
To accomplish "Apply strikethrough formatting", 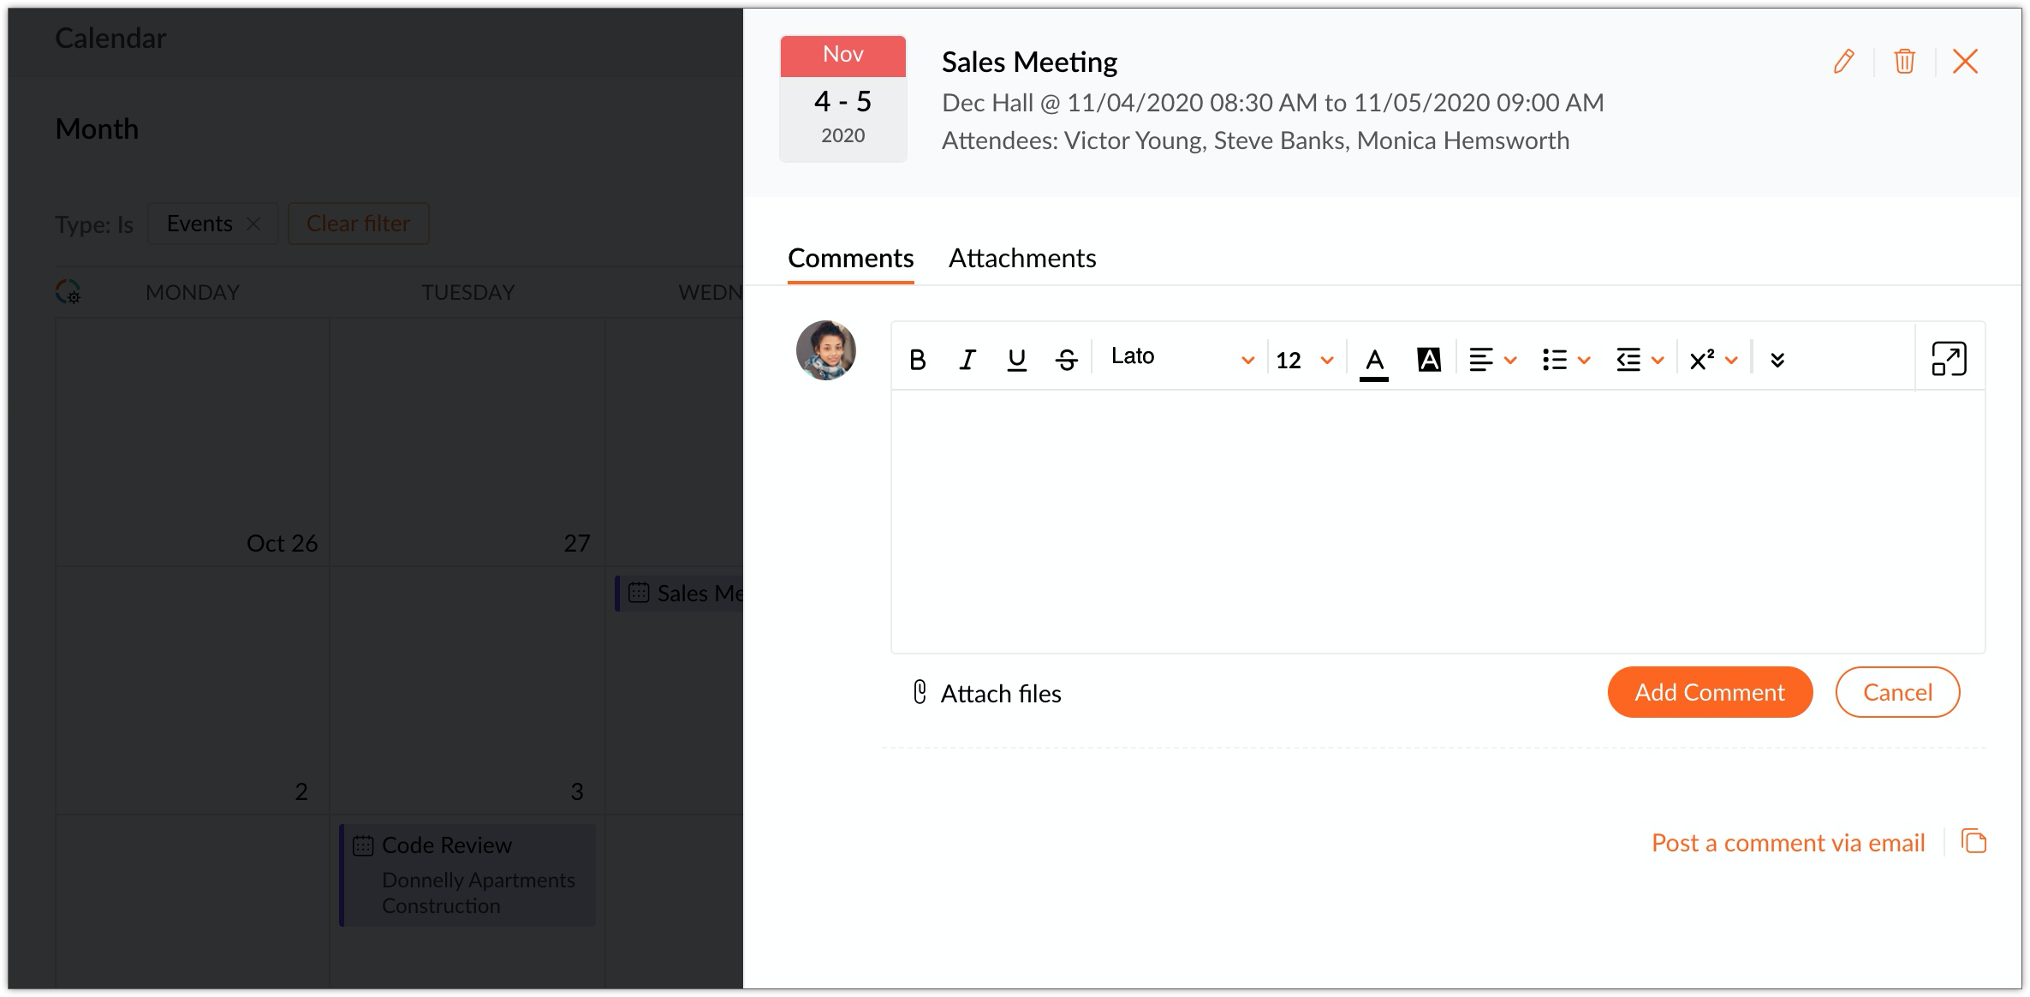I will point(1066,360).
